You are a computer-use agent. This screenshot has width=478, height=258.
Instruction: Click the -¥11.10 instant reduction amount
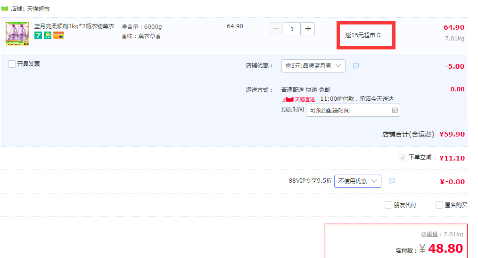(x=450, y=158)
